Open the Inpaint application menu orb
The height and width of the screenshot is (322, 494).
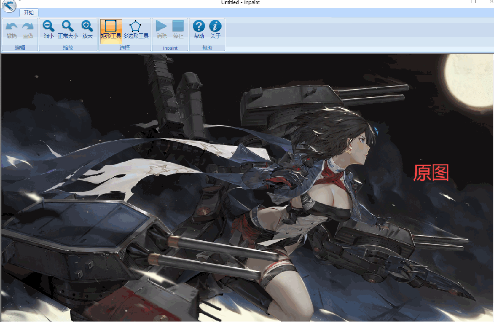[x=9, y=5]
